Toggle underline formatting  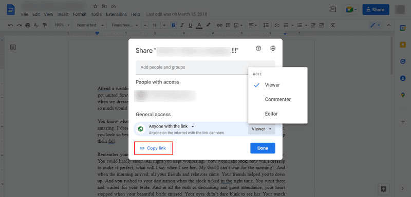point(190,25)
